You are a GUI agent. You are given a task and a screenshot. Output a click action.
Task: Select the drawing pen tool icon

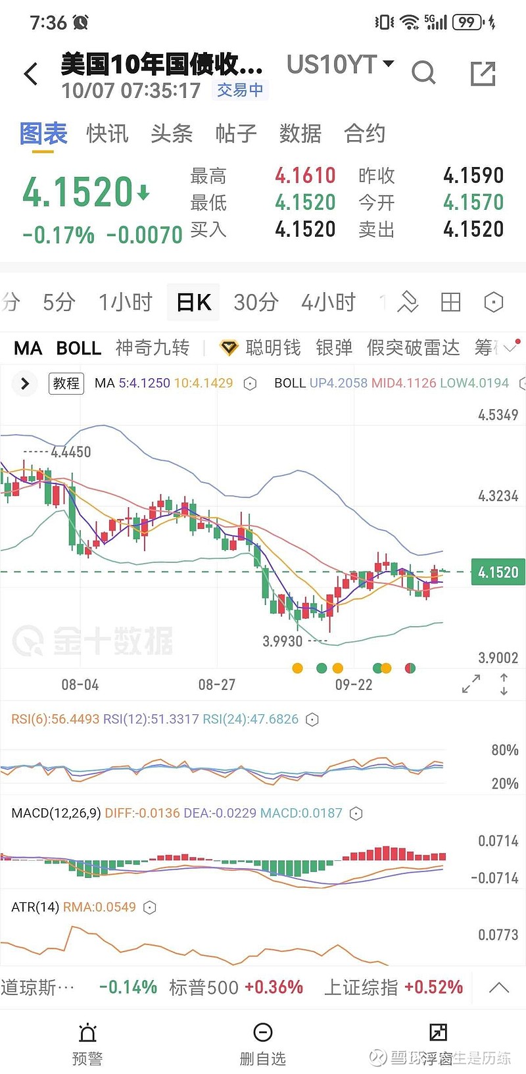408,302
